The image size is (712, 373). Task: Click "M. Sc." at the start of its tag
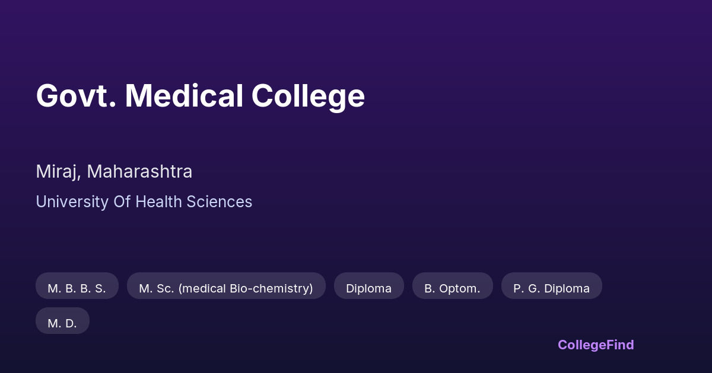tap(156, 288)
